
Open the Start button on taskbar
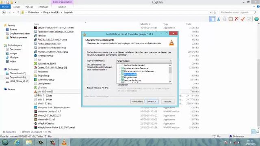(x=5, y=142)
